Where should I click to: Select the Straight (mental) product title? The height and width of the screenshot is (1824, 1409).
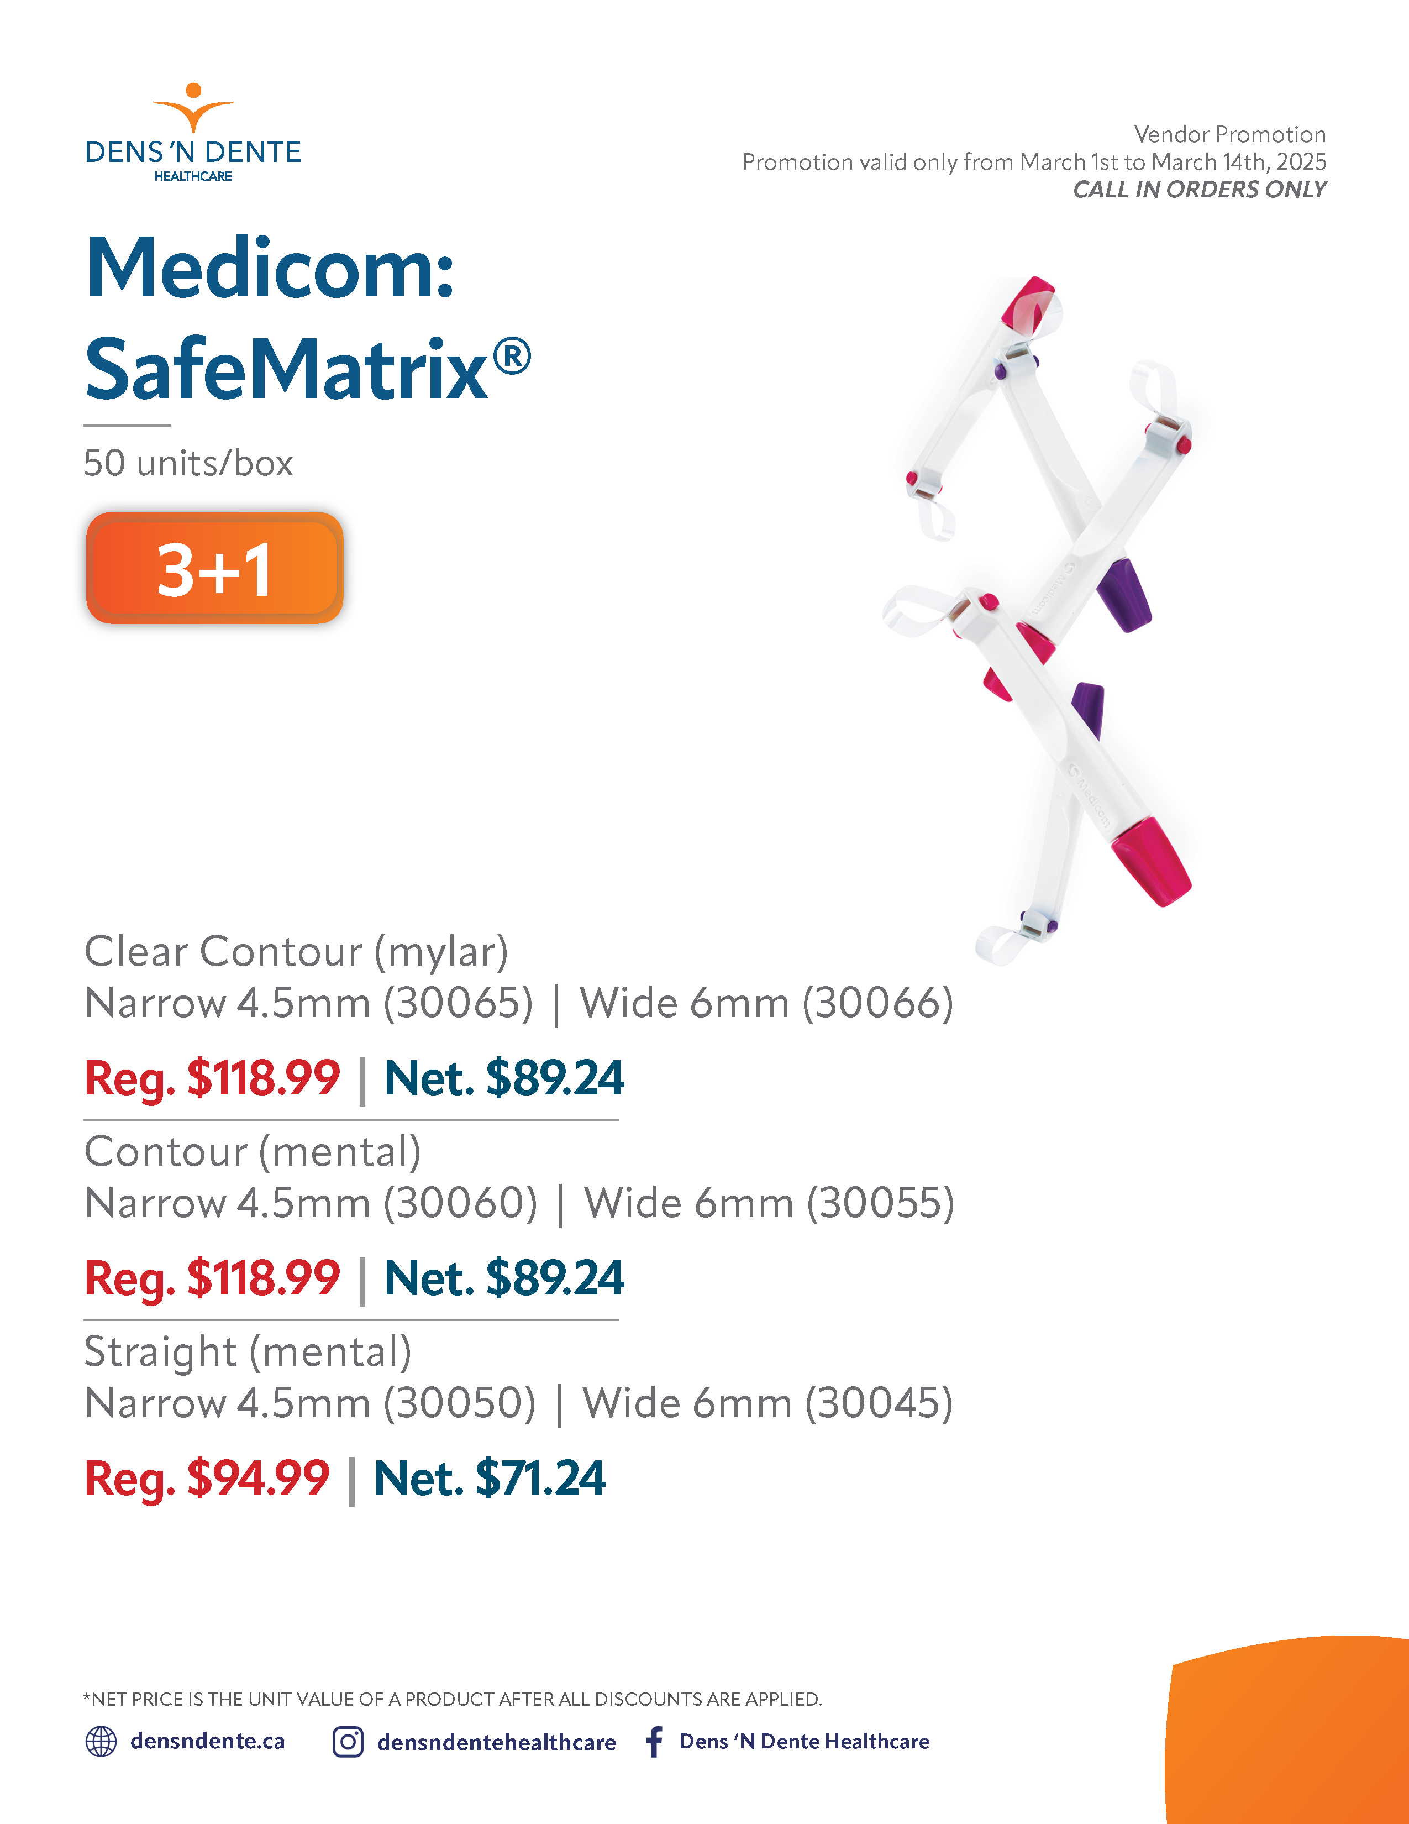(x=248, y=1352)
